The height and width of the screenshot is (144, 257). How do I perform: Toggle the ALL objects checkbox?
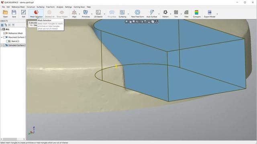tap(2, 29)
